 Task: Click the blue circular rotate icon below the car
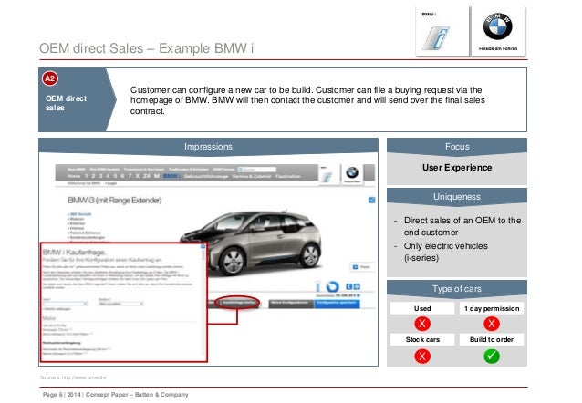point(333,286)
